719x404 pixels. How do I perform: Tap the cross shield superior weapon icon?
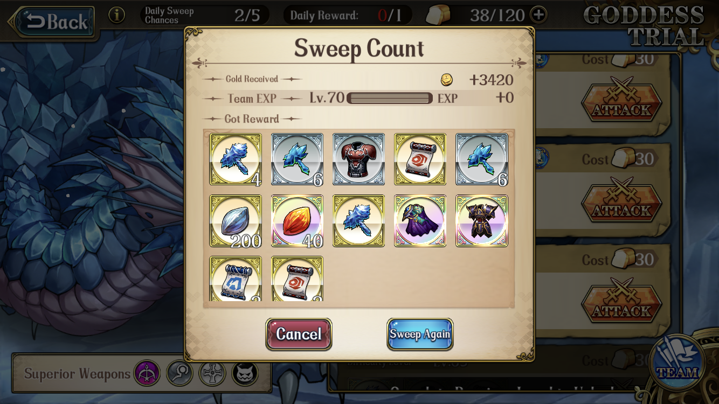click(x=212, y=373)
